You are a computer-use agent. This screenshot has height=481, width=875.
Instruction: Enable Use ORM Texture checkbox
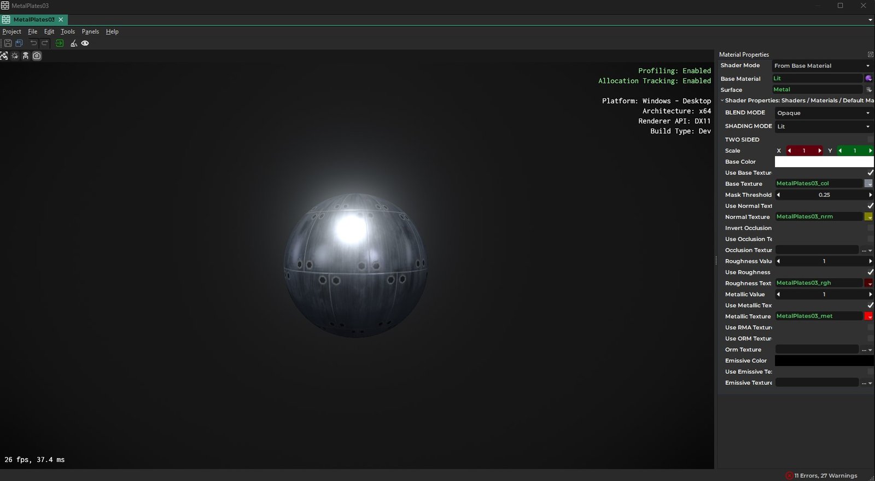pos(871,338)
